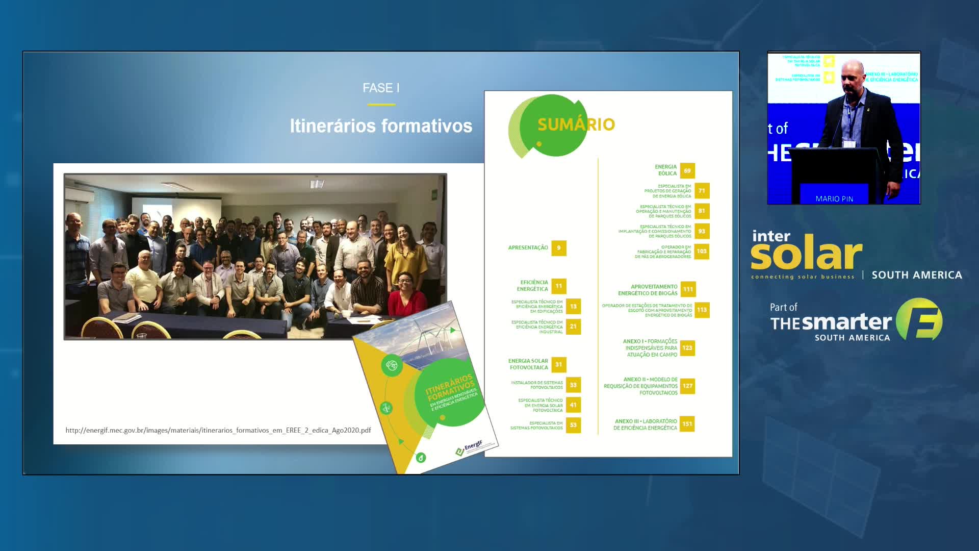The height and width of the screenshot is (551, 979).
Task: Click 'Operação e Manutenção de Parques Eólicos' entry
Action: [x=663, y=211]
